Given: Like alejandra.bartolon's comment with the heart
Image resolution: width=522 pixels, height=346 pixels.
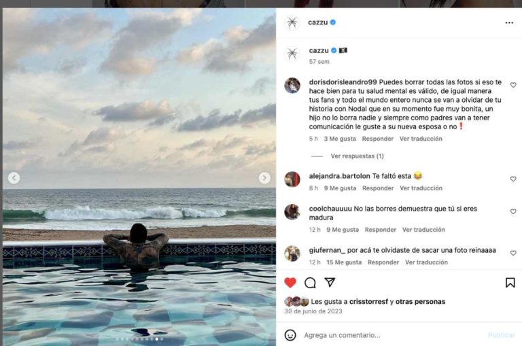Looking at the screenshot, I should point(513,179).
